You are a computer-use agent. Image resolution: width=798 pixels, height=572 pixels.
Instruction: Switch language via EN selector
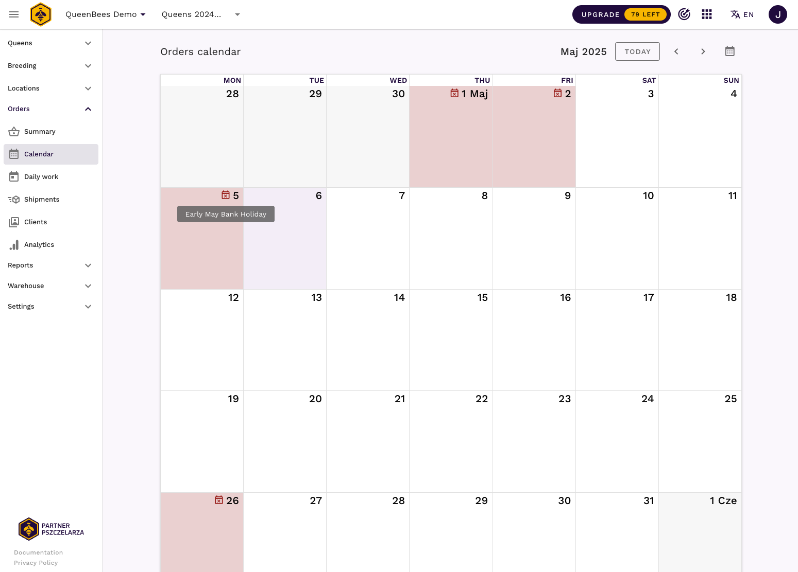click(x=742, y=14)
